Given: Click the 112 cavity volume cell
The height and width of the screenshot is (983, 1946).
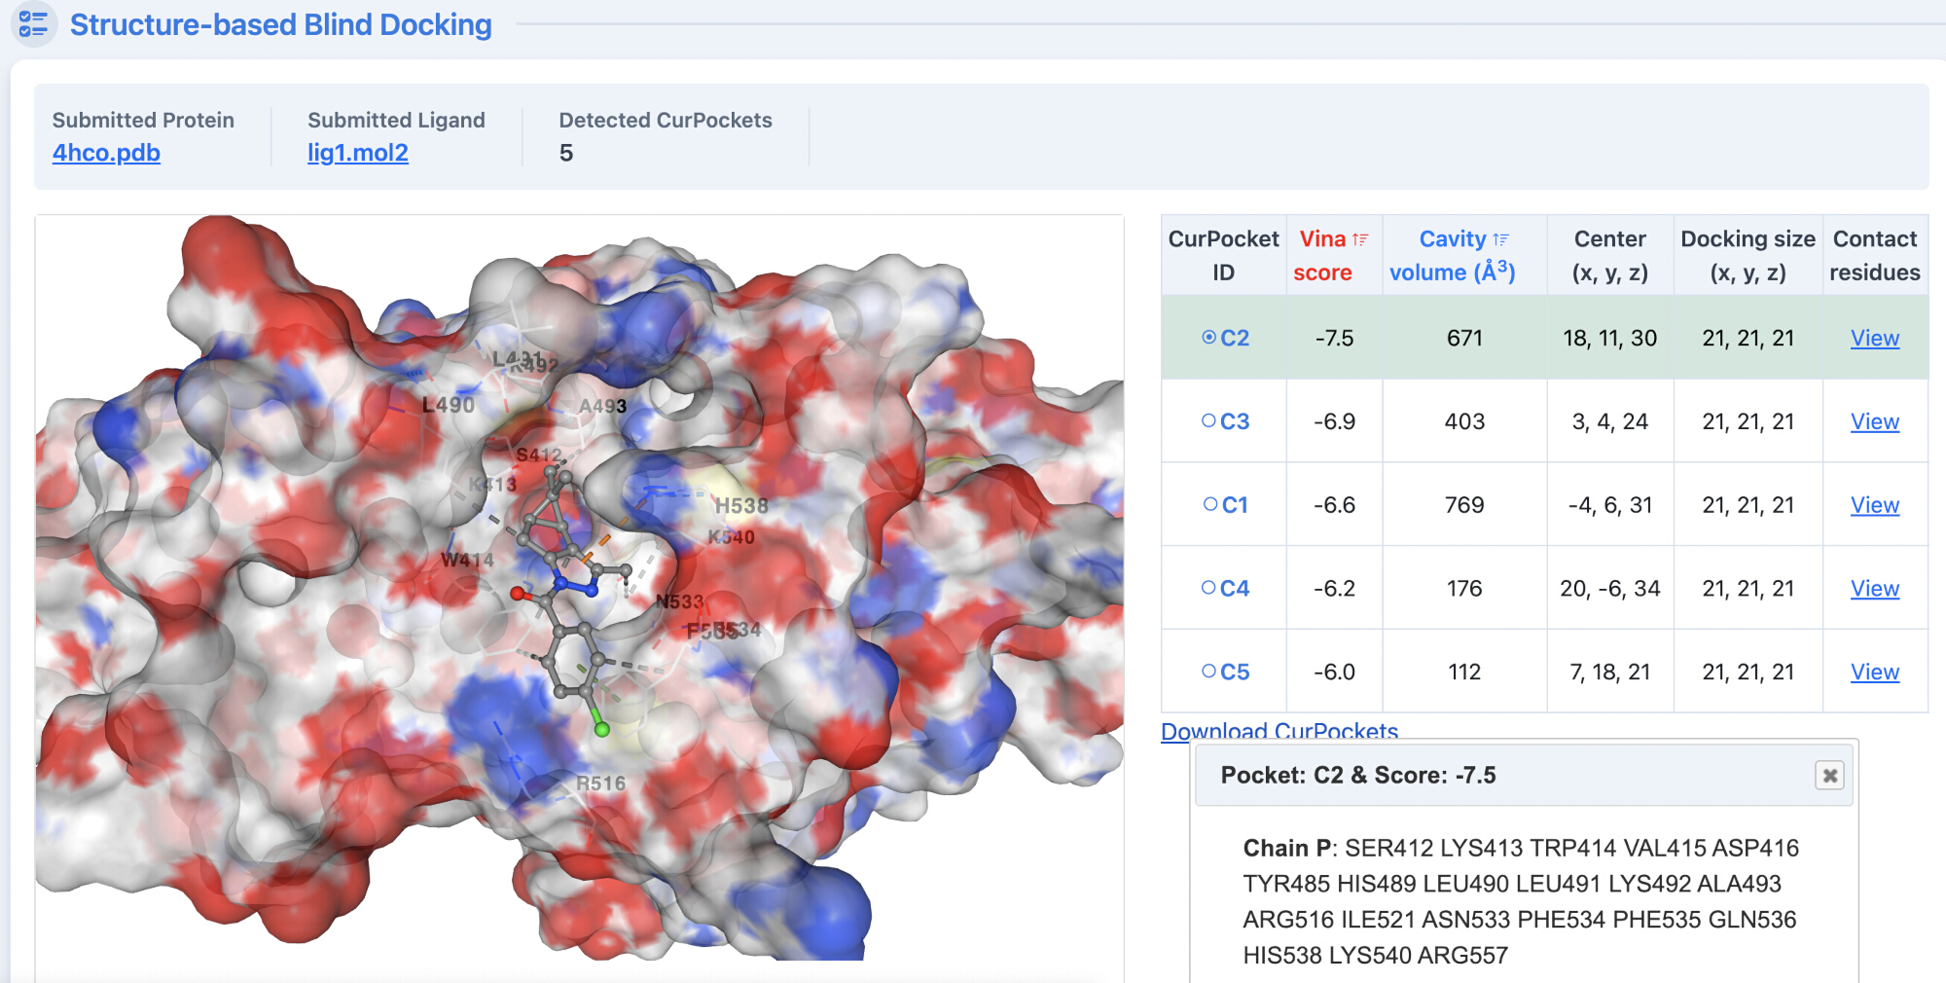Looking at the screenshot, I should (1464, 673).
